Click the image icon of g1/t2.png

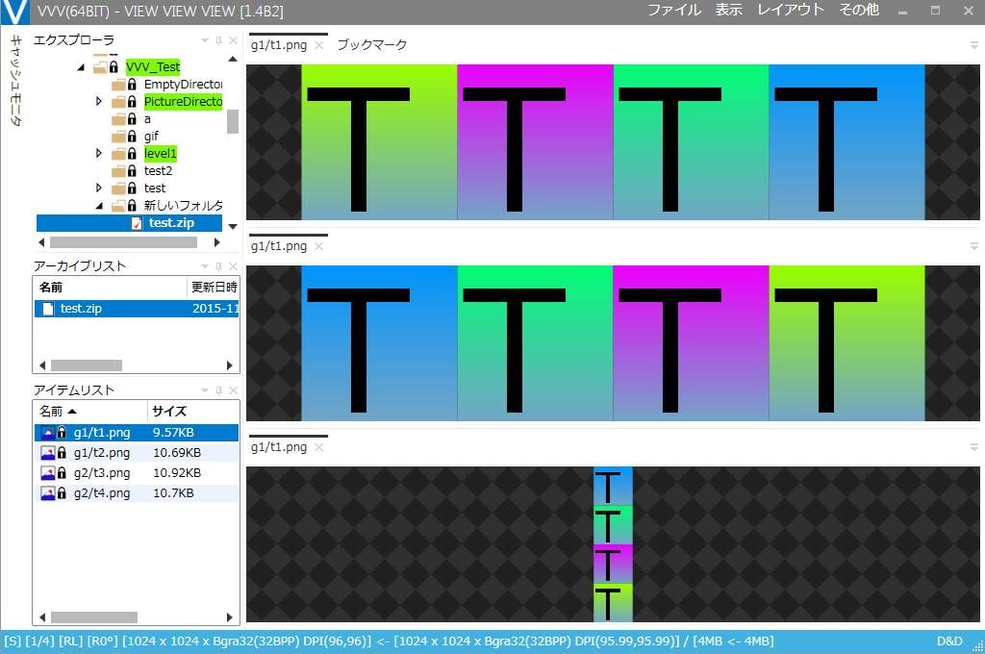coord(47,453)
